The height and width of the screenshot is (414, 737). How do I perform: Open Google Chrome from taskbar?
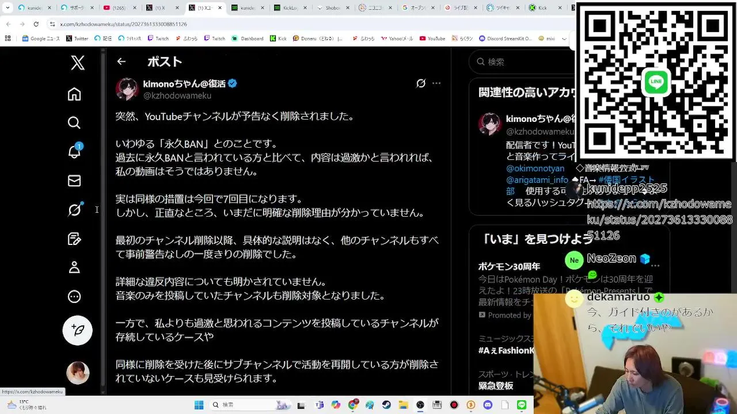(353, 405)
